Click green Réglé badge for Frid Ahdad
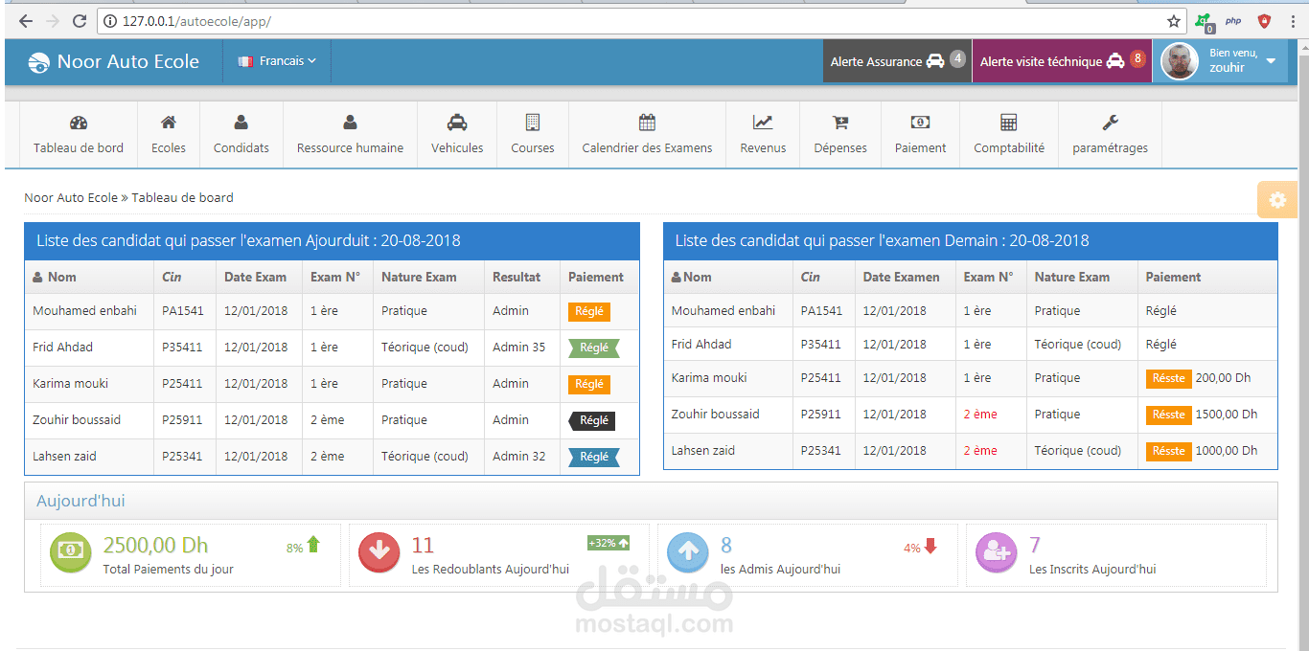This screenshot has width=1309, height=651. 594,348
